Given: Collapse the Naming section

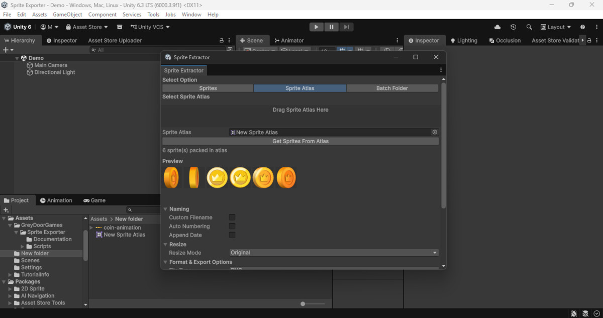Looking at the screenshot, I should click(165, 209).
